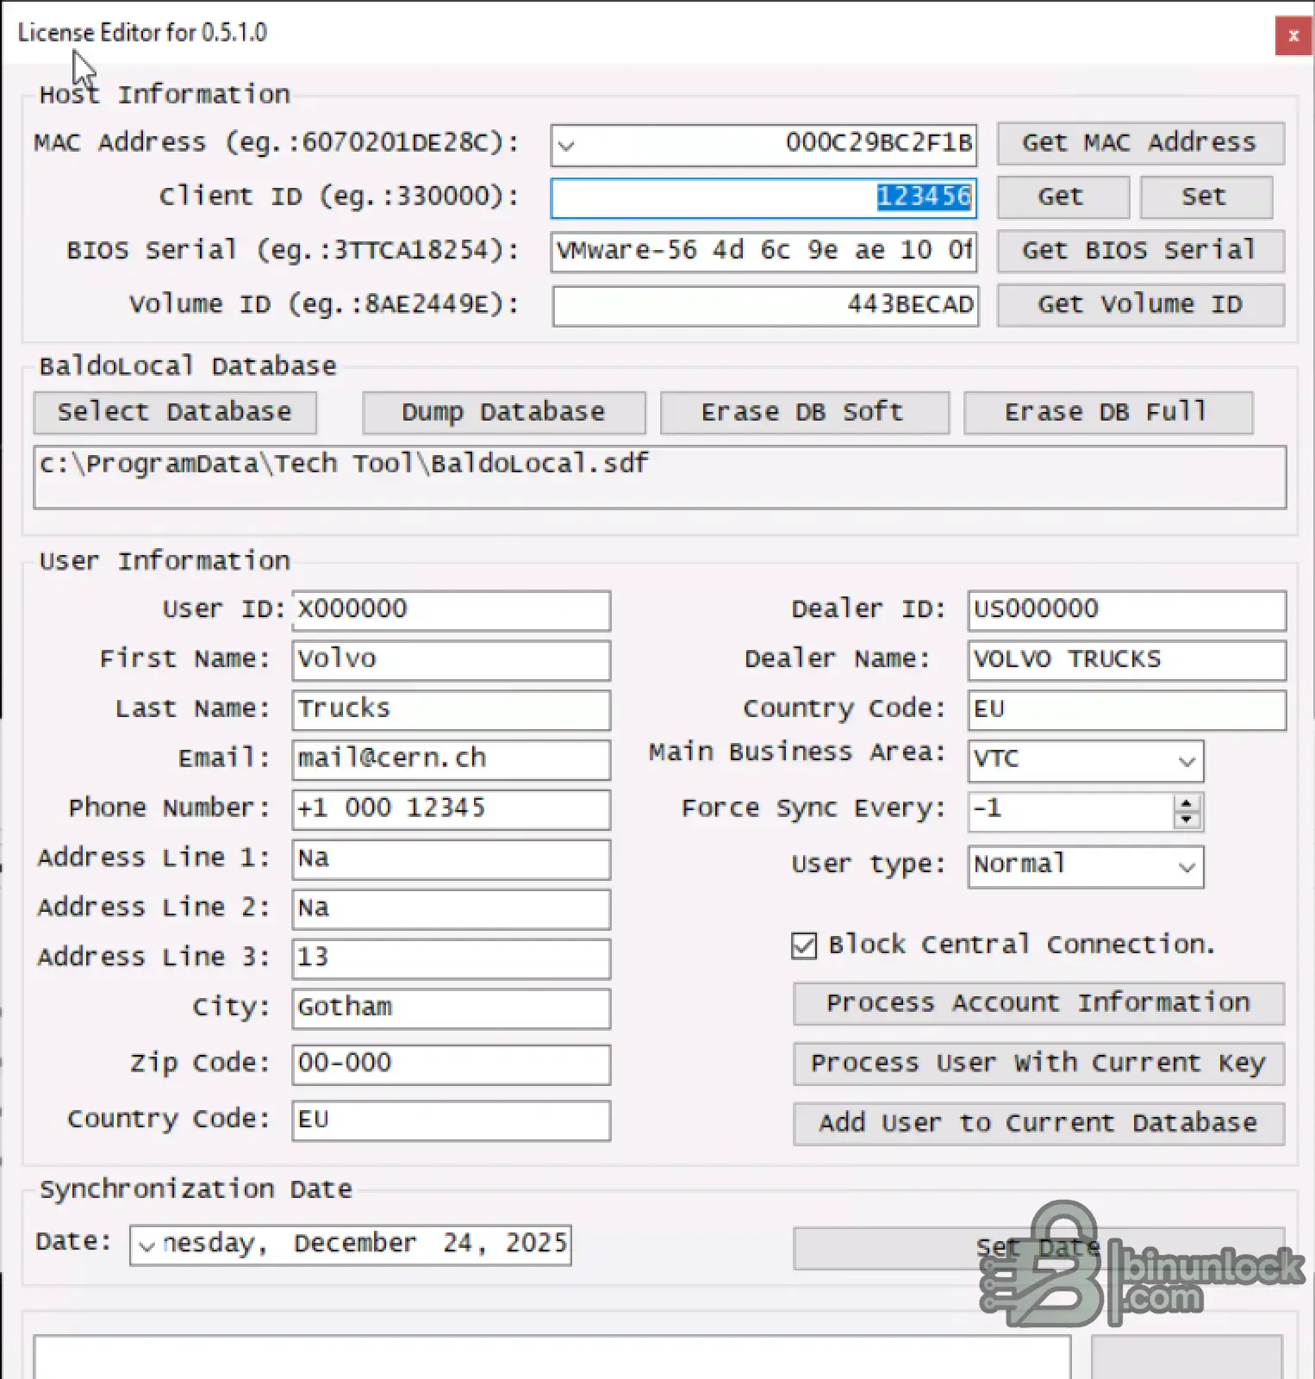The height and width of the screenshot is (1379, 1315).
Task: Click the Get Volume ID button
Action: pyautogui.click(x=1140, y=305)
